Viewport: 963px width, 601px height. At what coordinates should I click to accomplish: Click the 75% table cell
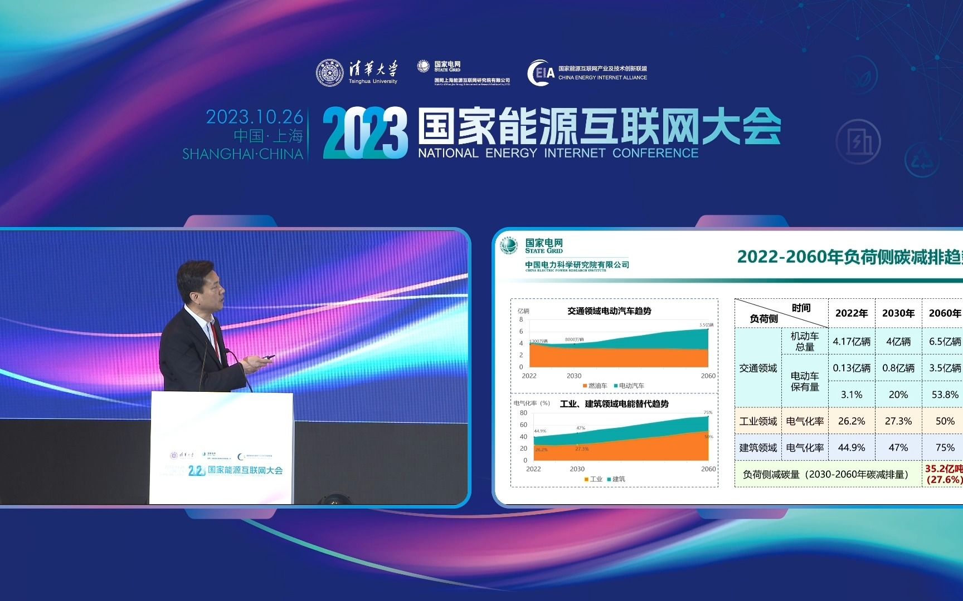(943, 447)
